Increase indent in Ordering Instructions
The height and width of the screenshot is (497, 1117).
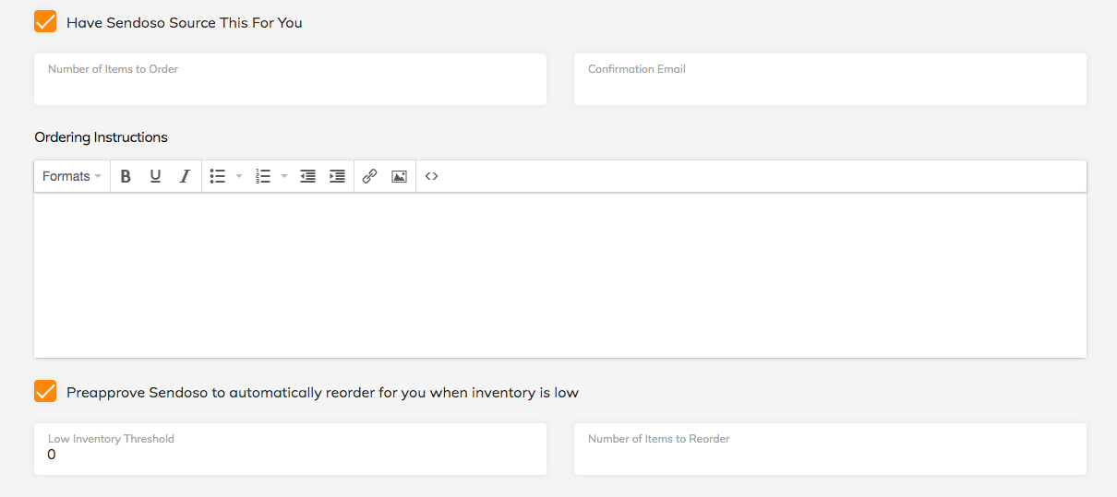click(x=337, y=176)
